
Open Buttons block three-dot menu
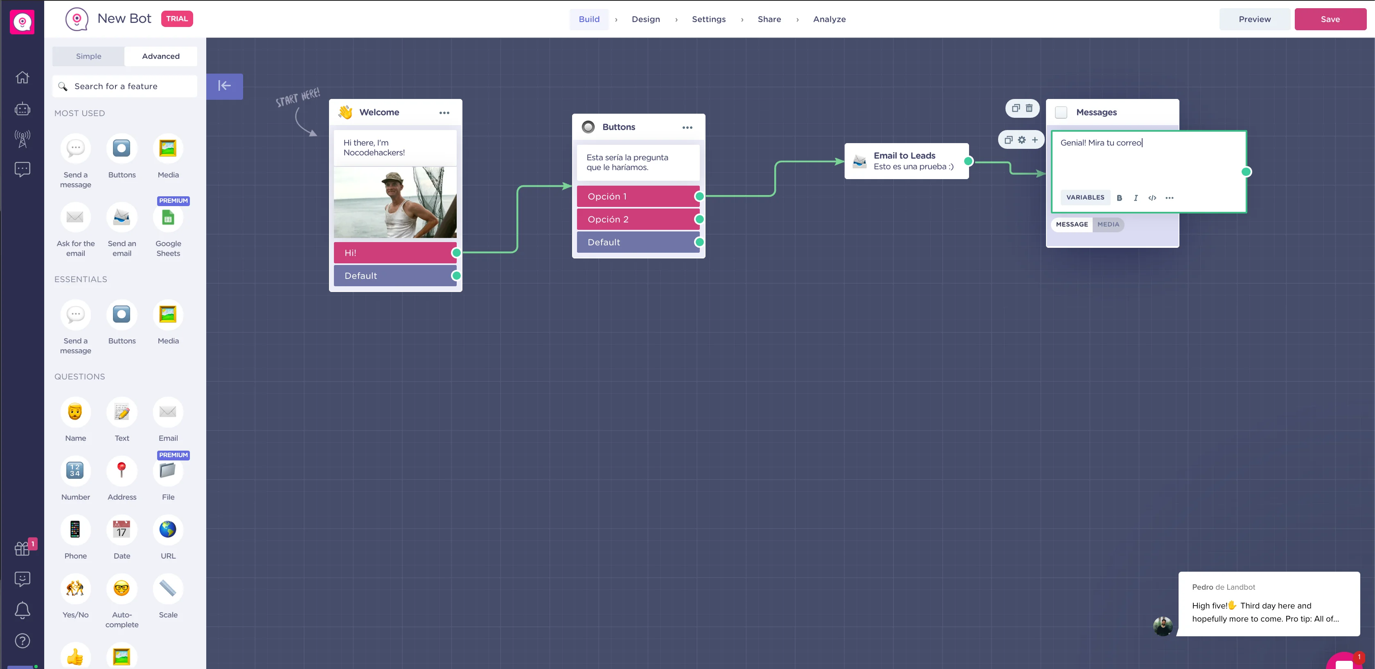tap(687, 128)
